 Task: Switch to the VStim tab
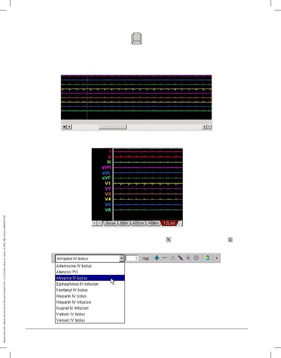(x=153, y=223)
